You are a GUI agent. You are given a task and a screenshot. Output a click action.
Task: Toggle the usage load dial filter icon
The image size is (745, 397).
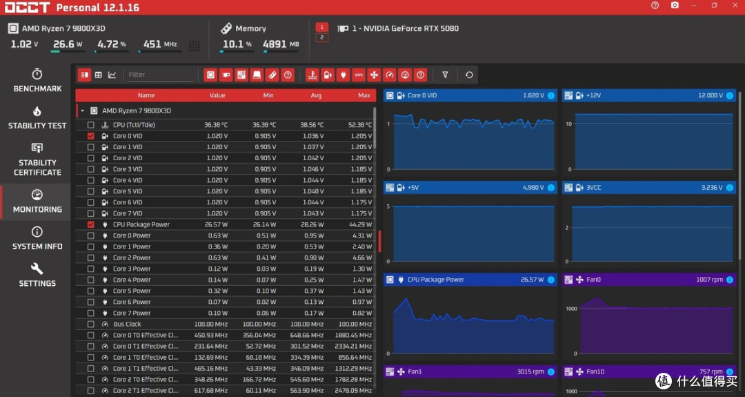coord(406,75)
